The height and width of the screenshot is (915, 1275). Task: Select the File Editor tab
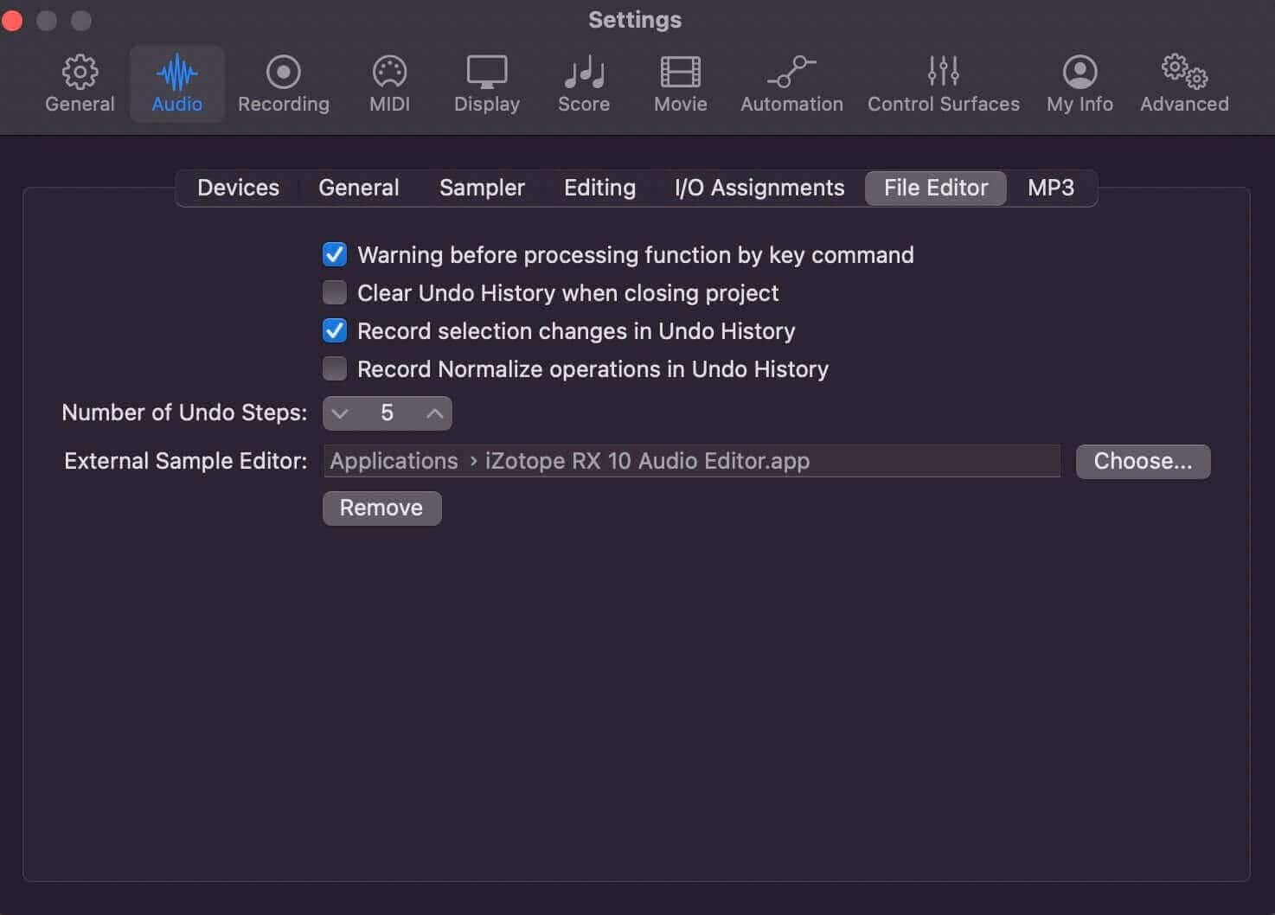tap(936, 188)
